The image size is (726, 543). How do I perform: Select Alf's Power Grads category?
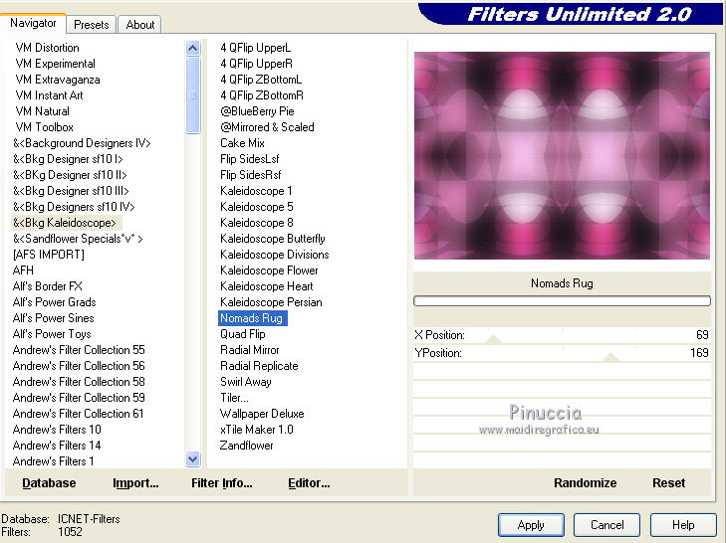pyautogui.click(x=54, y=302)
